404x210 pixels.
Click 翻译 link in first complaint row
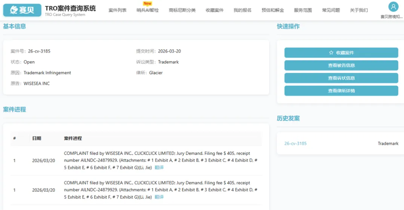(159, 167)
